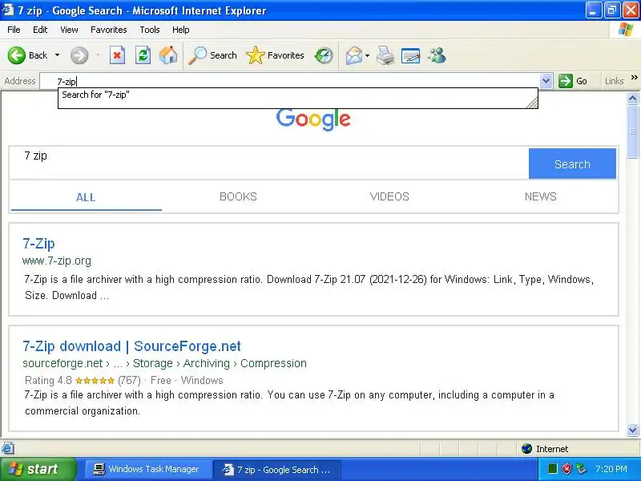
Task: Click the Google logo
Action: 313,119
